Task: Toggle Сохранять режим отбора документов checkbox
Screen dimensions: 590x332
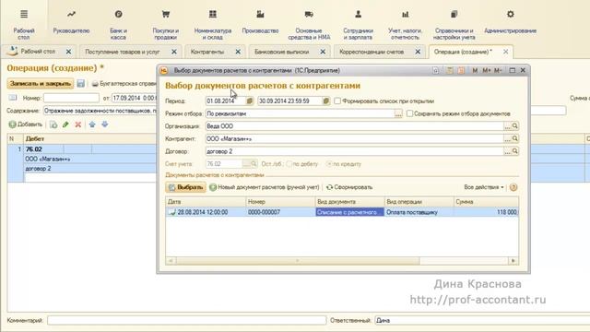Action: [x=409, y=113]
